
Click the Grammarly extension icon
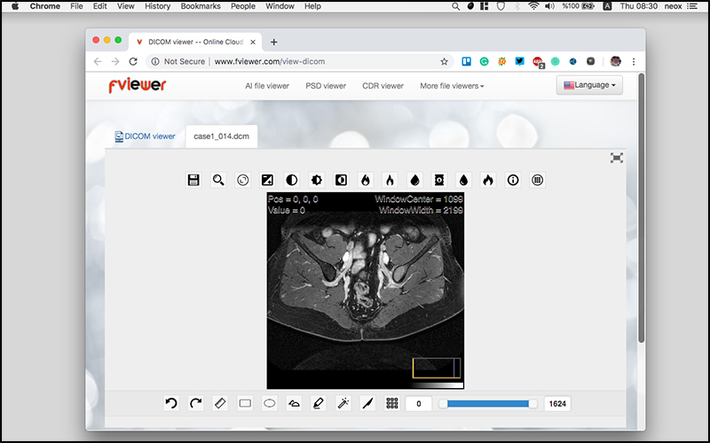point(484,61)
